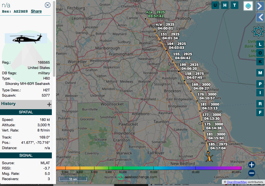
Task: Click squawk value 5377
Action: 46,95
